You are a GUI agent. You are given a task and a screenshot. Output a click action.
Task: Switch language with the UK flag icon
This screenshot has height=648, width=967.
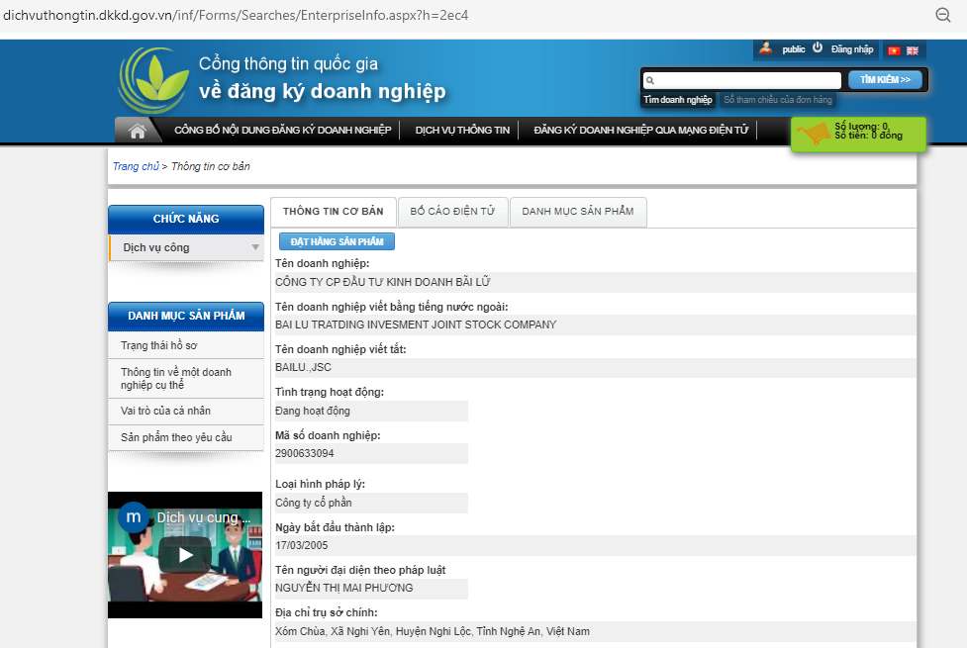913,50
